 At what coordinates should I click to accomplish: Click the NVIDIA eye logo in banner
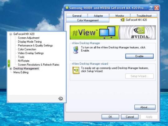point(139,30)
